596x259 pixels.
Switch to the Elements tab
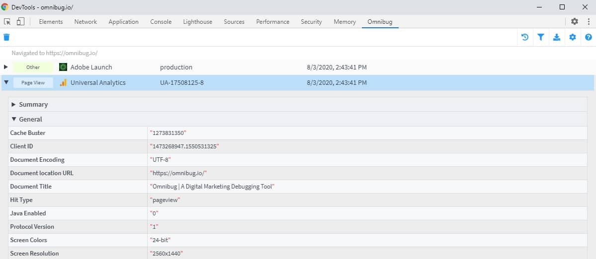(x=51, y=22)
